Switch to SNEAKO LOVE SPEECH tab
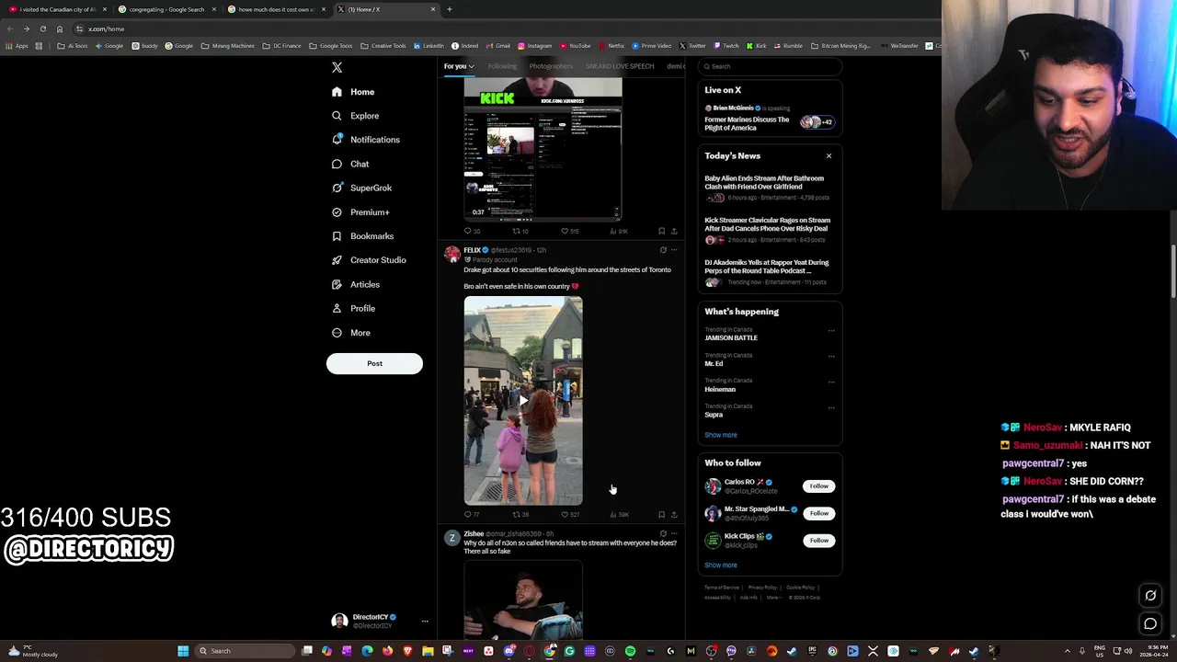This screenshot has height=662, width=1177. pyautogui.click(x=620, y=66)
